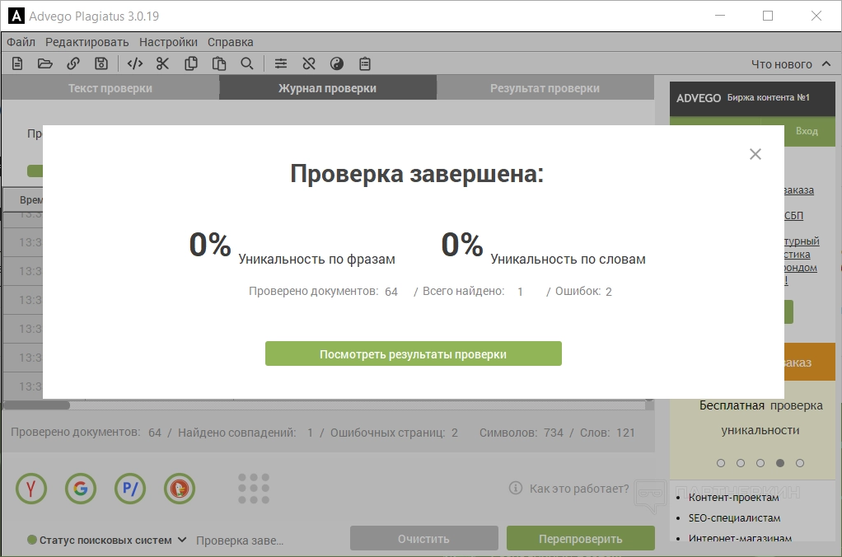This screenshot has width=842, height=557.
Task: Click the save diskette icon
Action: pyautogui.click(x=101, y=63)
